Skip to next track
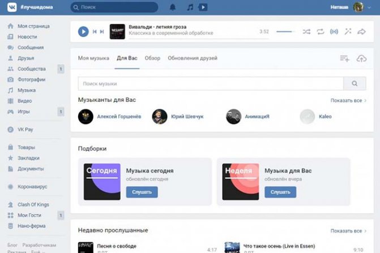 102,32
